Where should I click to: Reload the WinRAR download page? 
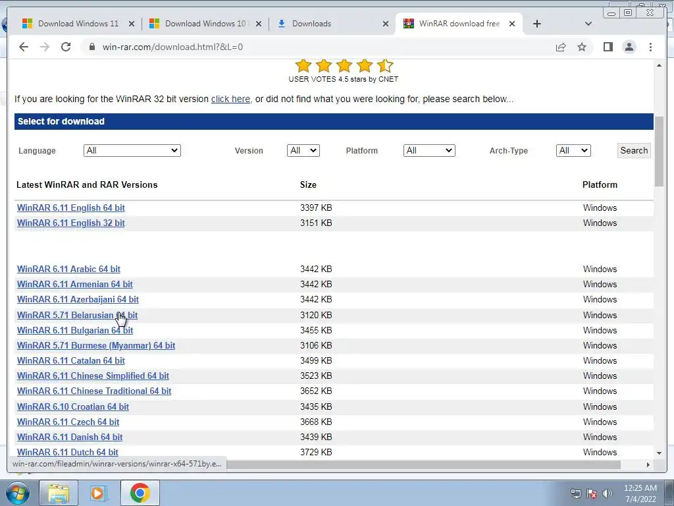[66, 47]
